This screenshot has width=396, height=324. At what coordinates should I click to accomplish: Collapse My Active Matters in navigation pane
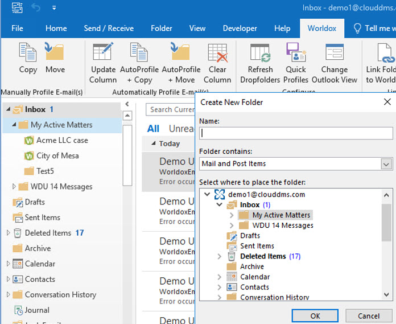[x=14, y=125]
